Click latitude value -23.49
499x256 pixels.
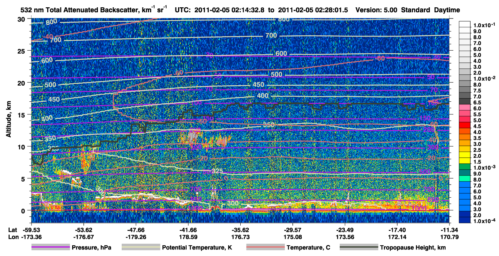tap(345, 230)
